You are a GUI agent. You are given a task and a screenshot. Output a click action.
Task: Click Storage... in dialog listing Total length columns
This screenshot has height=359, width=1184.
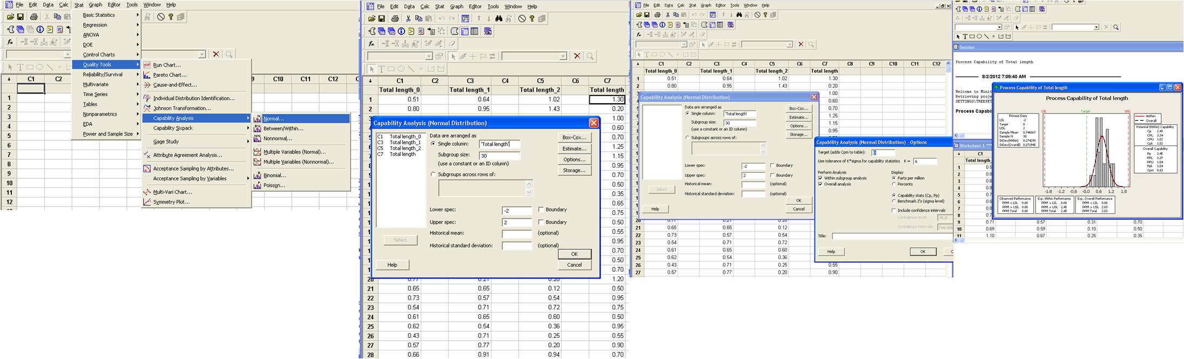pyautogui.click(x=574, y=171)
